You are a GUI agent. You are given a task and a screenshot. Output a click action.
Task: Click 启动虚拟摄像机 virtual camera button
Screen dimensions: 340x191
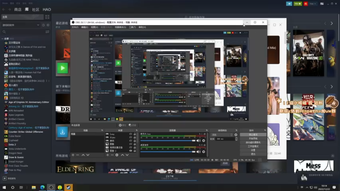(253, 143)
